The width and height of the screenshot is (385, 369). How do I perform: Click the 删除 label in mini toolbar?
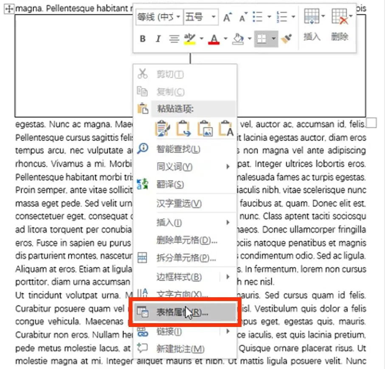[x=340, y=37]
